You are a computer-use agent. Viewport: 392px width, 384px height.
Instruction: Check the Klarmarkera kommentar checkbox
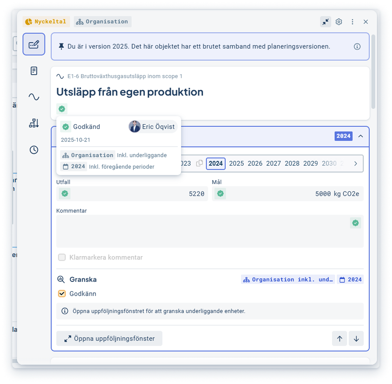[x=62, y=258]
